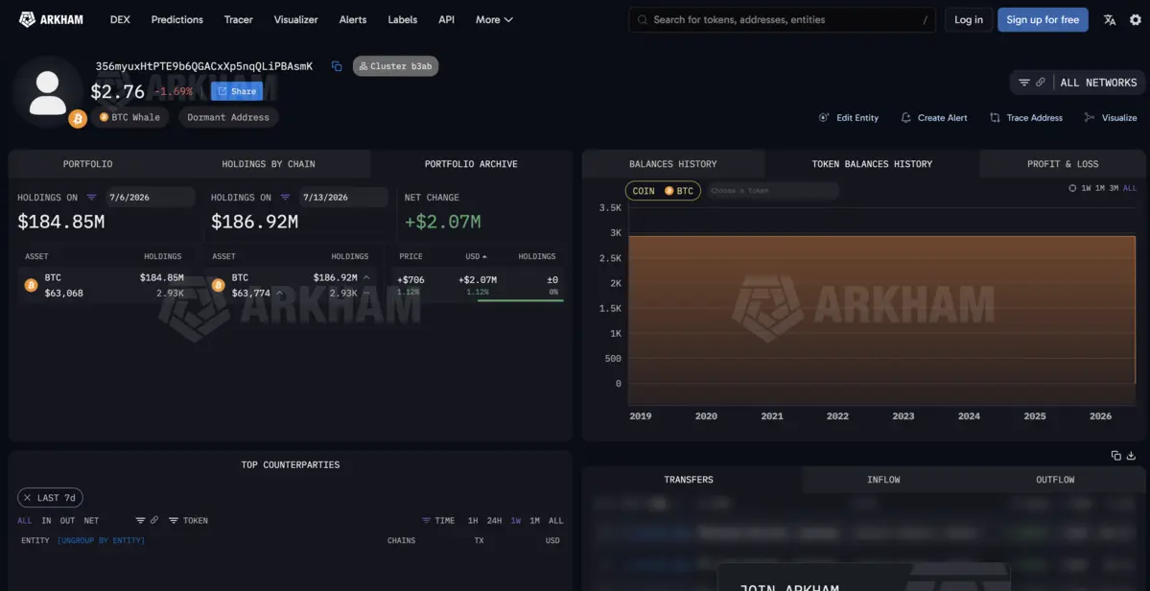Switch to Profit & Loss tab
The height and width of the screenshot is (591, 1150).
coord(1062,164)
